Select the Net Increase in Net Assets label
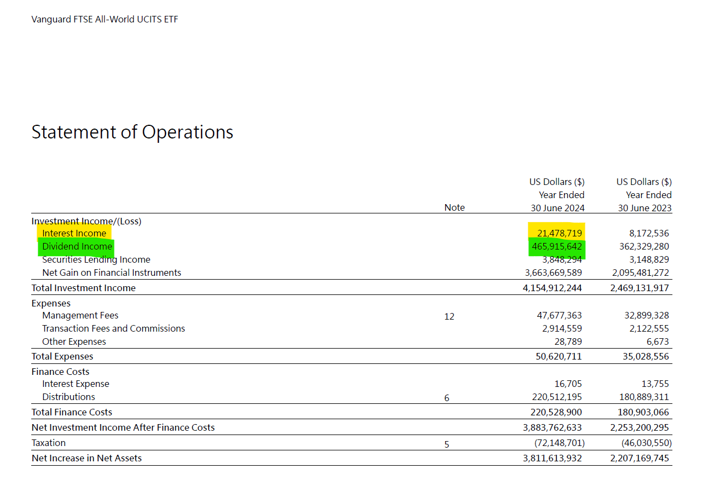The image size is (708, 498). [87, 458]
